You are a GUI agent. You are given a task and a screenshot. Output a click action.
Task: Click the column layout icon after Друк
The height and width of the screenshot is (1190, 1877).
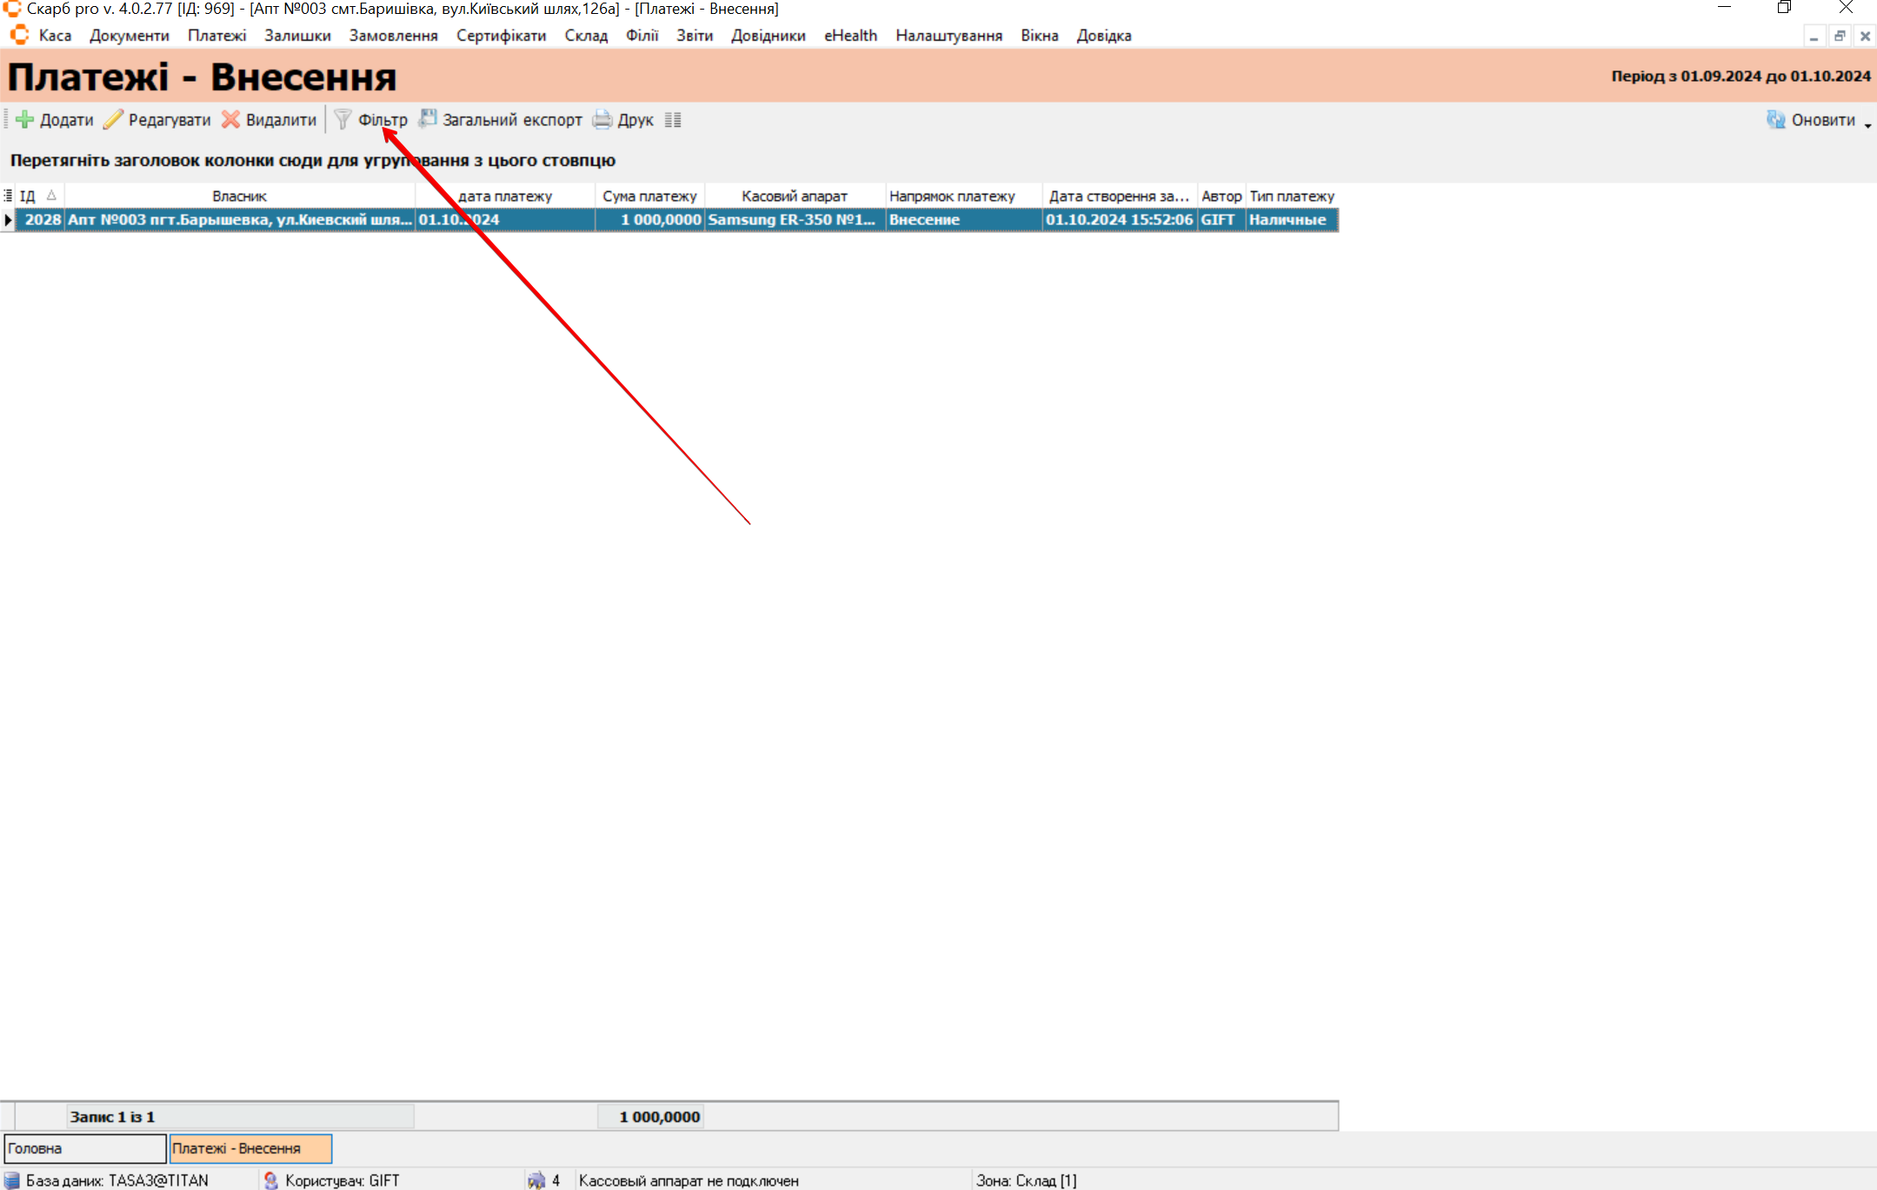click(x=673, y=120)
